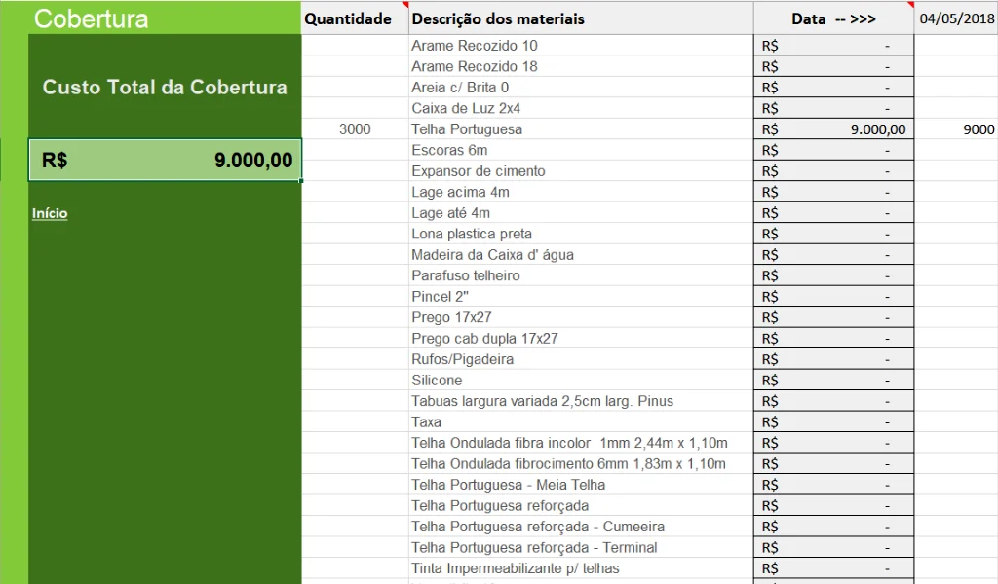Select the Caixa de Luz 2x4 cell
Image resolution: width=998 pixels, height=584 pixels.
[581, 108]
